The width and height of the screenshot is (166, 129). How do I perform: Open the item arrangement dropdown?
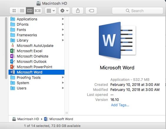[51, 11]
